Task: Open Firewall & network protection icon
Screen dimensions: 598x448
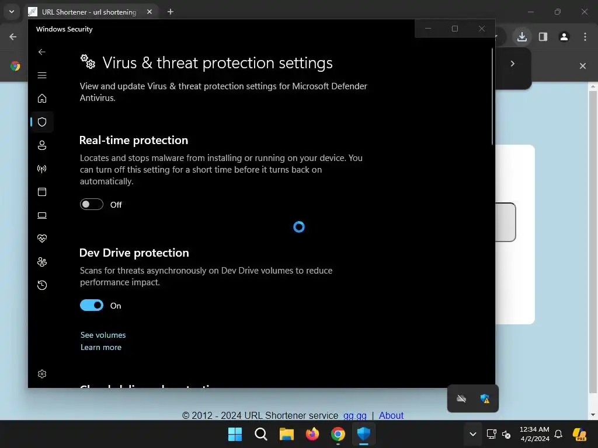Action: [42, 169]
